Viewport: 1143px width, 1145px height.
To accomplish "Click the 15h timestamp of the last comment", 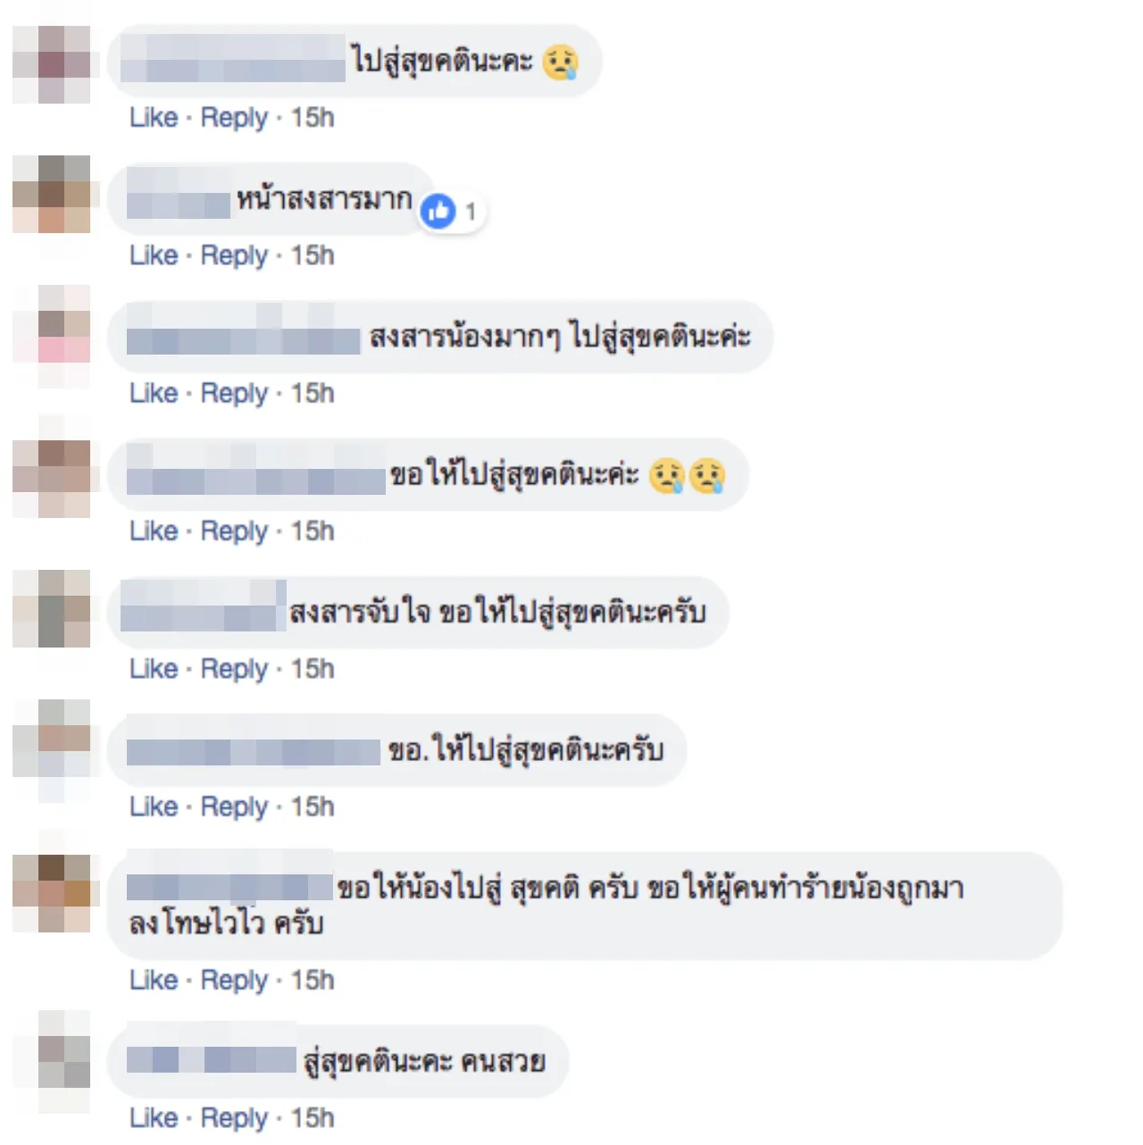I will point(313,1117).
